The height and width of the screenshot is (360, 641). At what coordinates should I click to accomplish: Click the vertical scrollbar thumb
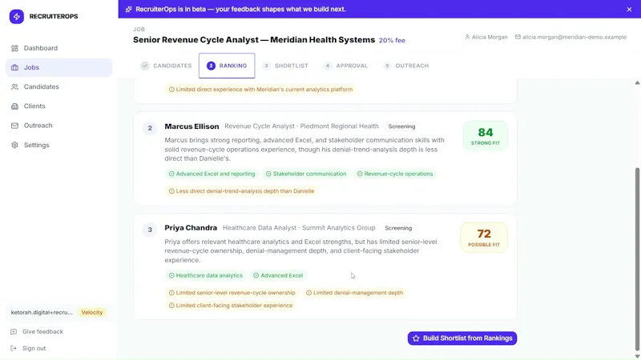(x=637, y=258)
